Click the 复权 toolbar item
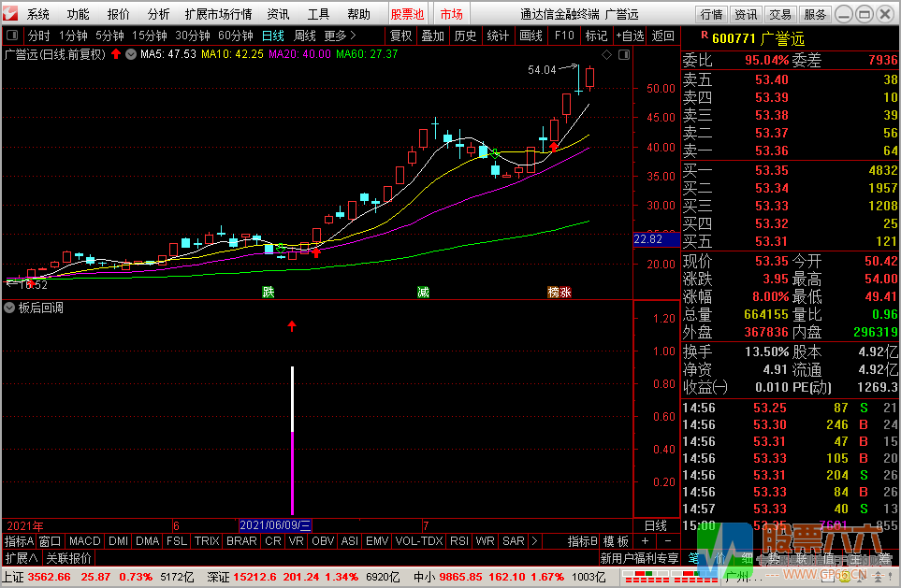 pyautogui.click(x=401, y=36)
